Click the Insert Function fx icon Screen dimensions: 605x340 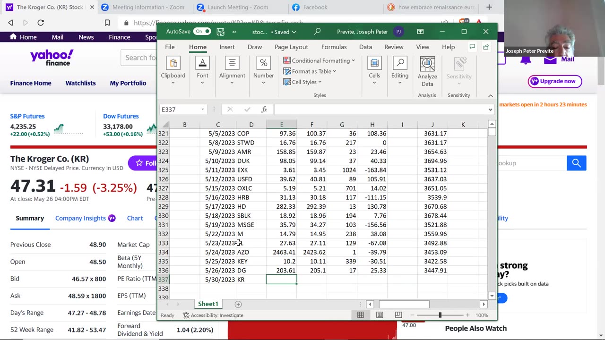264,110
